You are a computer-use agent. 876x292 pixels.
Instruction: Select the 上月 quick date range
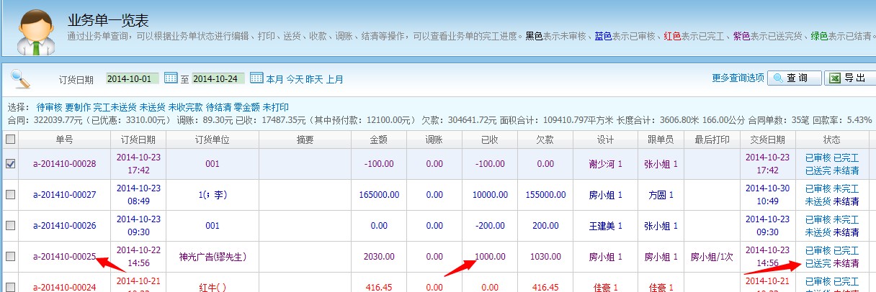(334, 78)
